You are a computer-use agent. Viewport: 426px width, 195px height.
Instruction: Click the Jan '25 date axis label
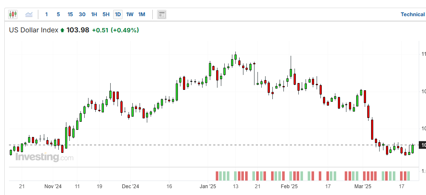[208, 186]
